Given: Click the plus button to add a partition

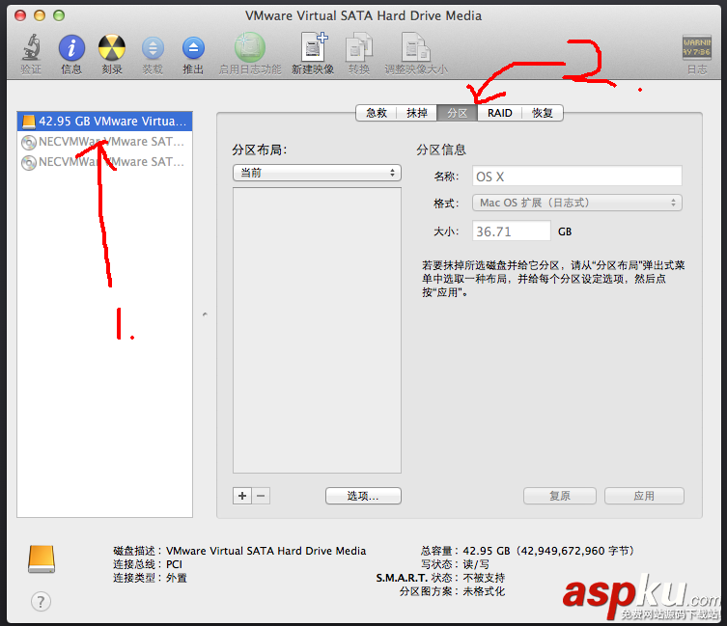Looking at the screenshot, I should [x=242, y=496].
